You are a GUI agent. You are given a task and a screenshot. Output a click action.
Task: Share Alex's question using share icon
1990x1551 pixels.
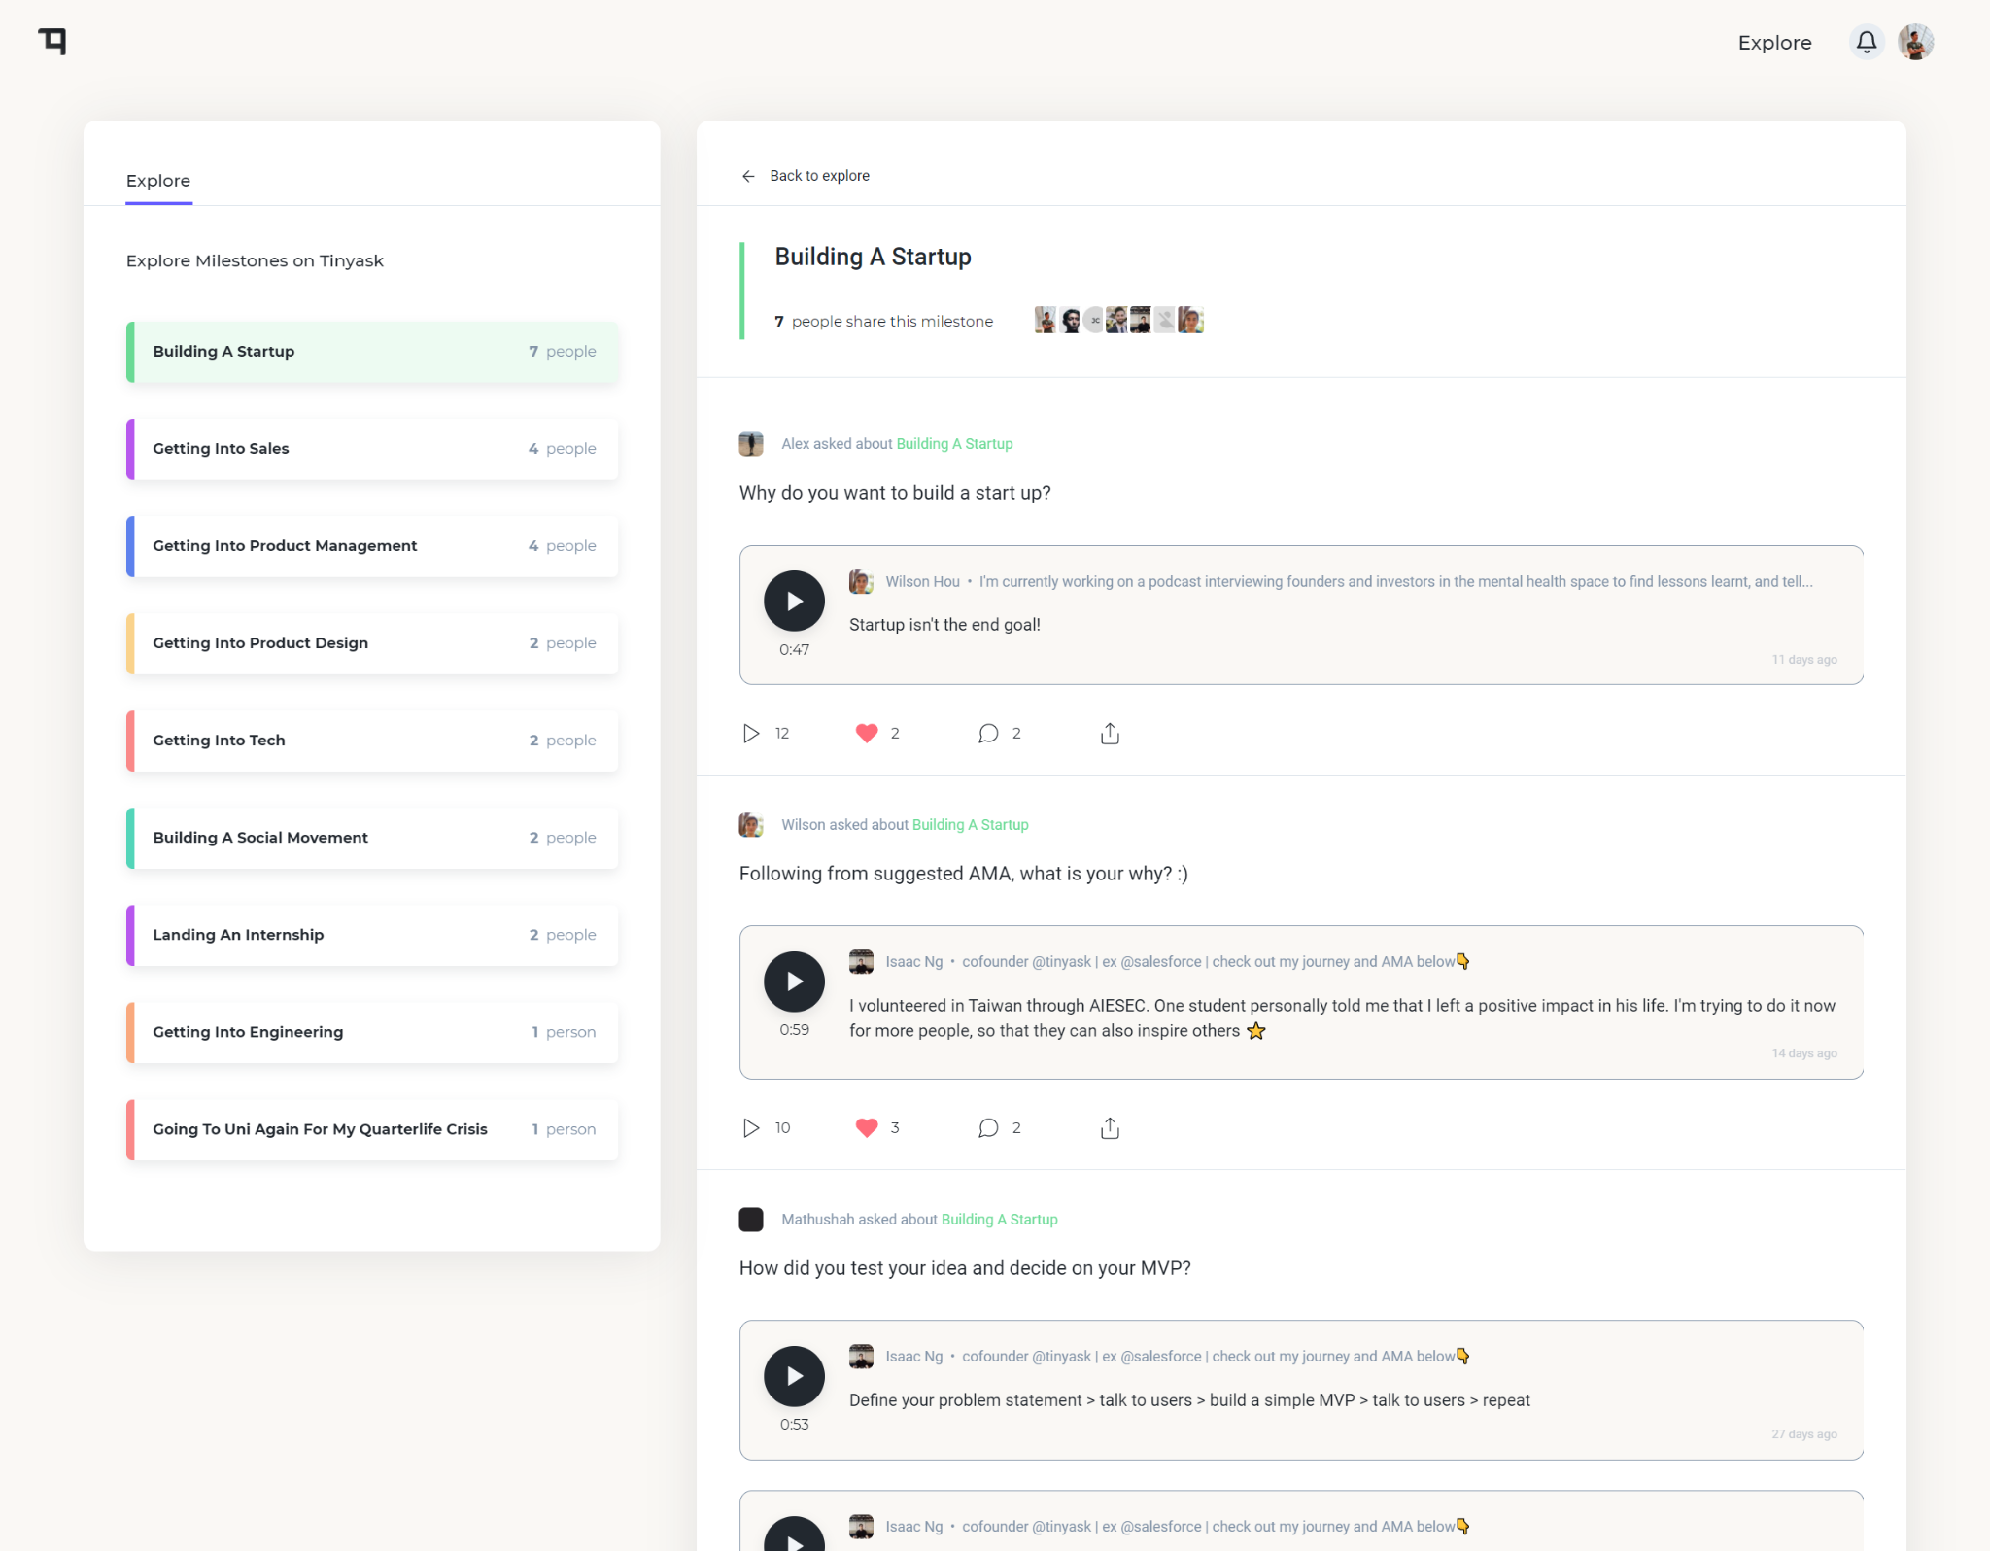click(1110, 734)
